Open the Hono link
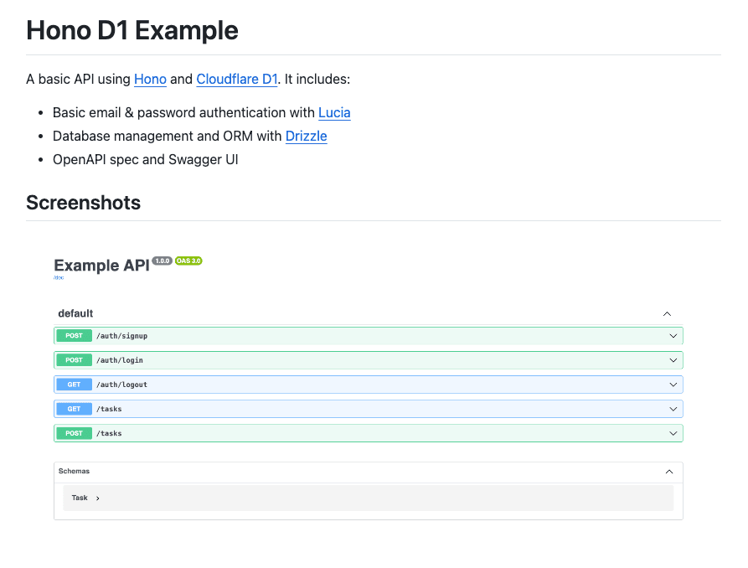 150,80
